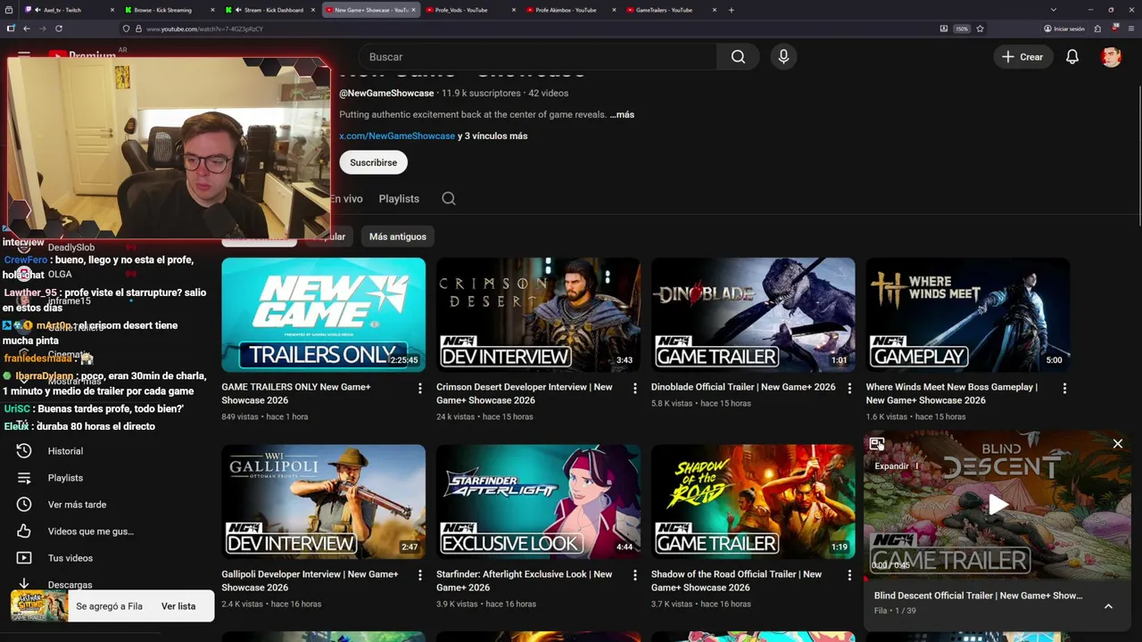Screen dimensions: 1142x642
Task: Open 'Ver más tarde' in sidebar
Action: (77, 505)
